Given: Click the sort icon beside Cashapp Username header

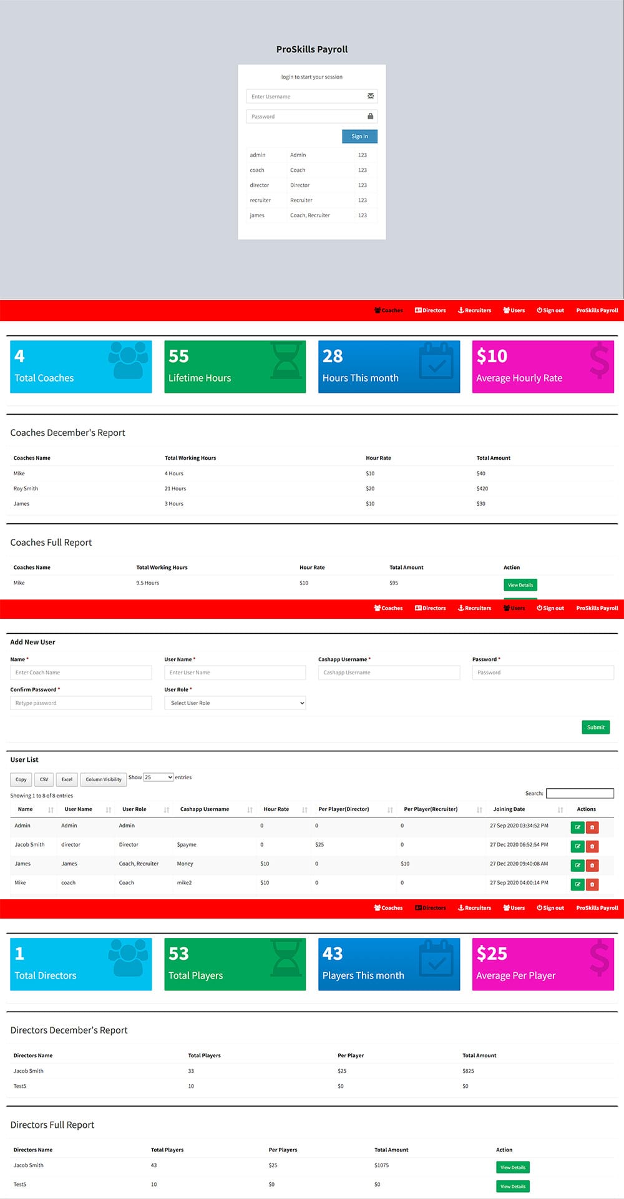Looking at the screenshot, I should pyautogui.click(x=250, y=810).
